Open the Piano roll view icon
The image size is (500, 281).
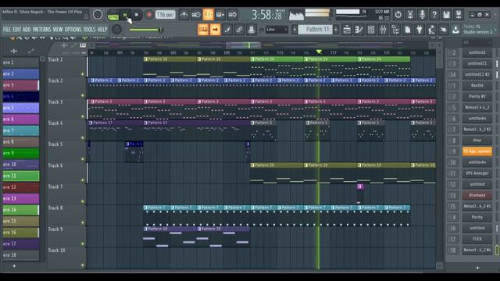coord(359,30)
